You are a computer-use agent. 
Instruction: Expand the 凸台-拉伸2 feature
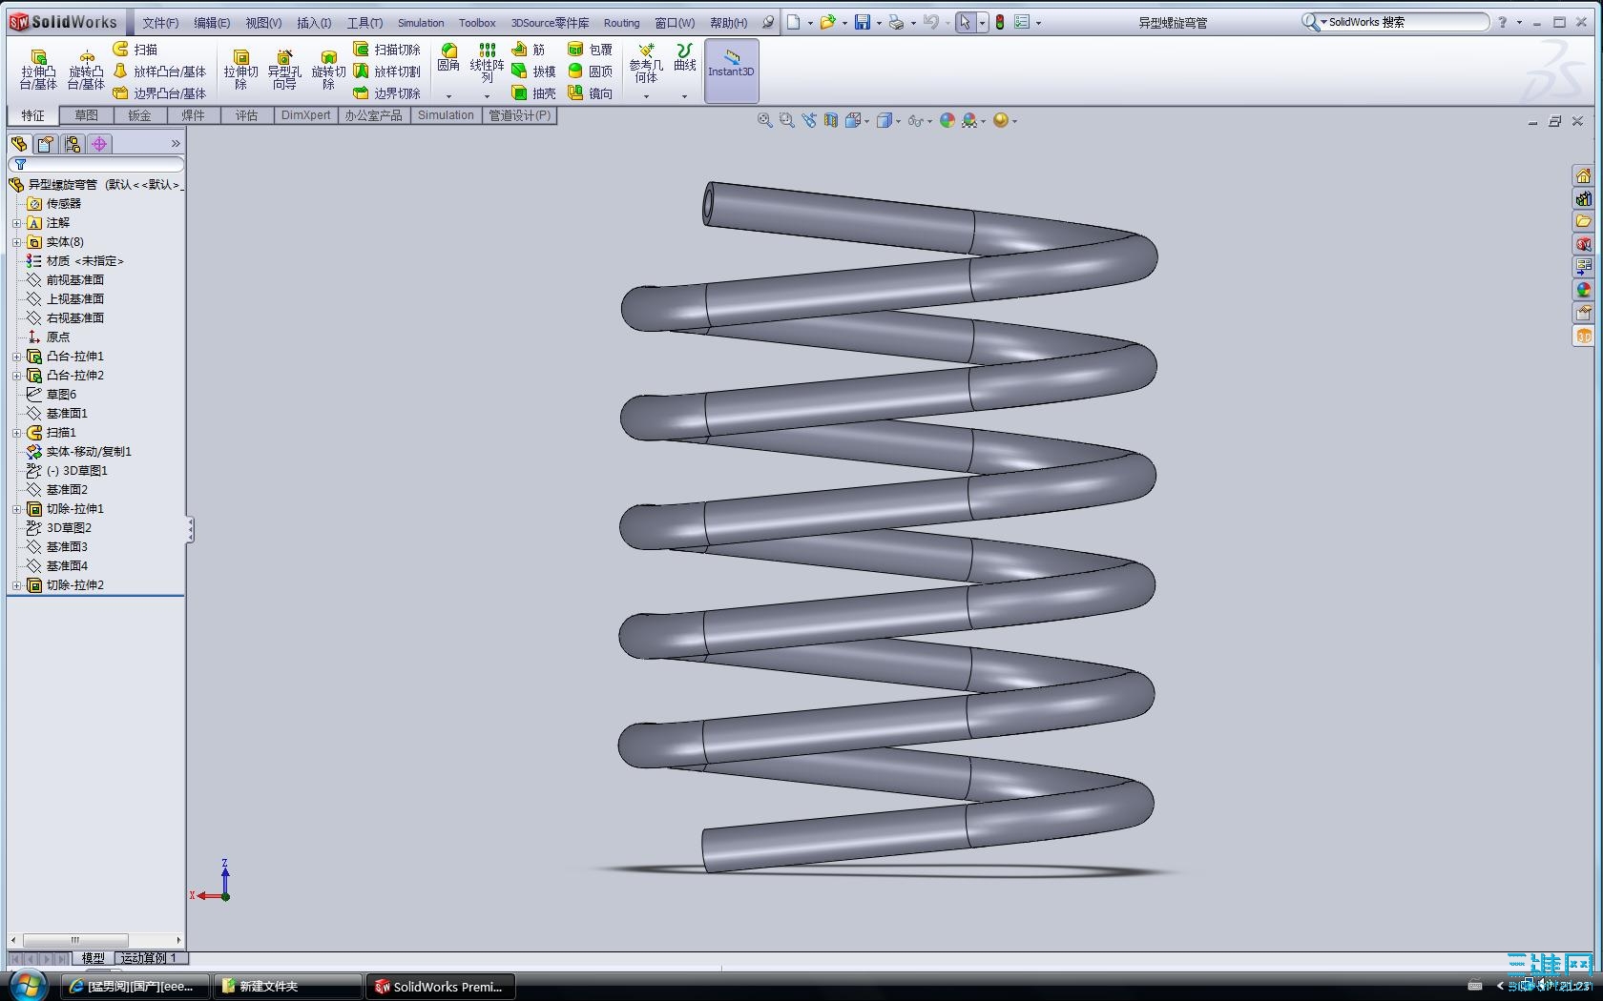16,376
